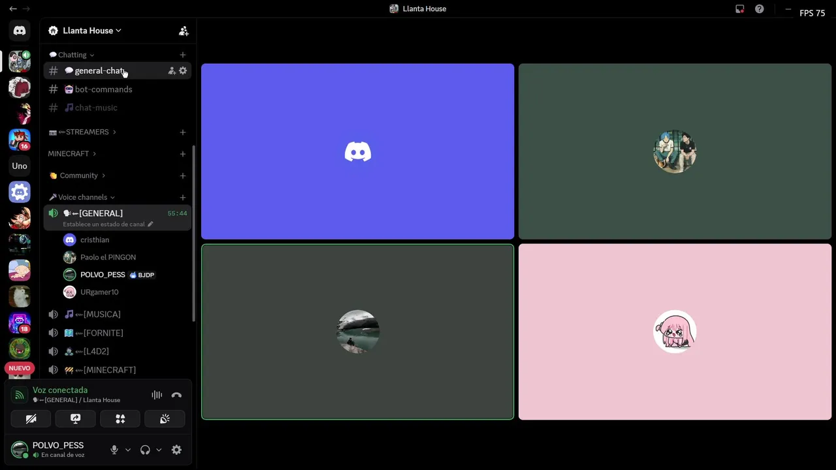Open the server icon with the 16 badge
The width and height of the screenshot is (836, 470).
(20, 140)
